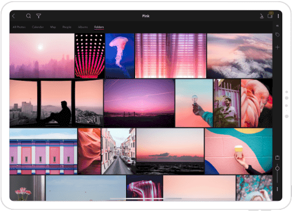Screen dimensions: 292x211
Task: Click the plus add icon
Action: (277, 47)
